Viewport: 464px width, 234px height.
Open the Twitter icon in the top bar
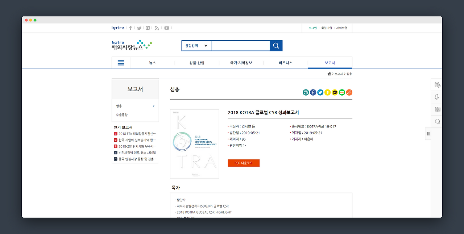139,28
